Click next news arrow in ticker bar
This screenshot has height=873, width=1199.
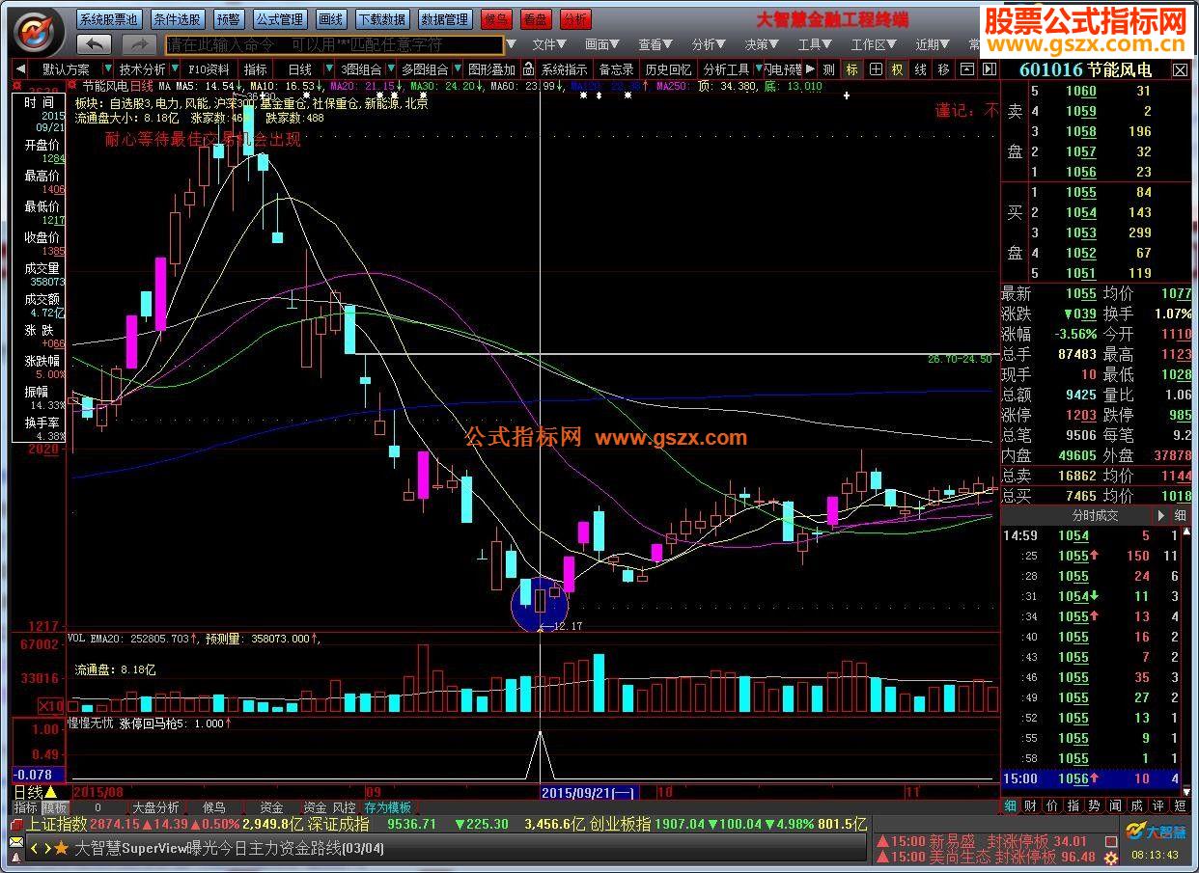pyautogui.click(x=46, y=849)
